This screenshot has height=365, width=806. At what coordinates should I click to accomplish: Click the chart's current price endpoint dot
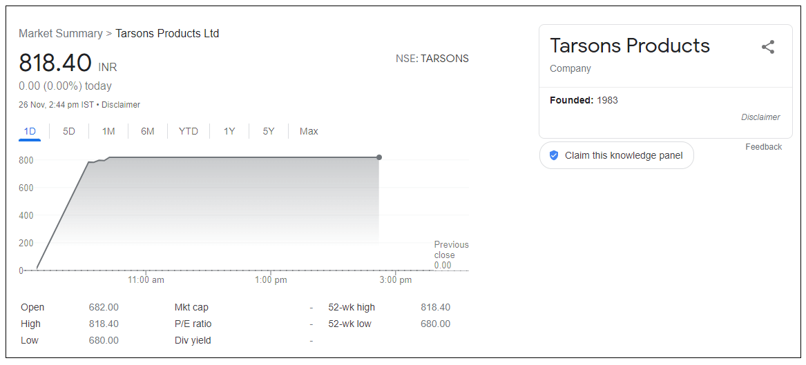[x=379, y=157]
